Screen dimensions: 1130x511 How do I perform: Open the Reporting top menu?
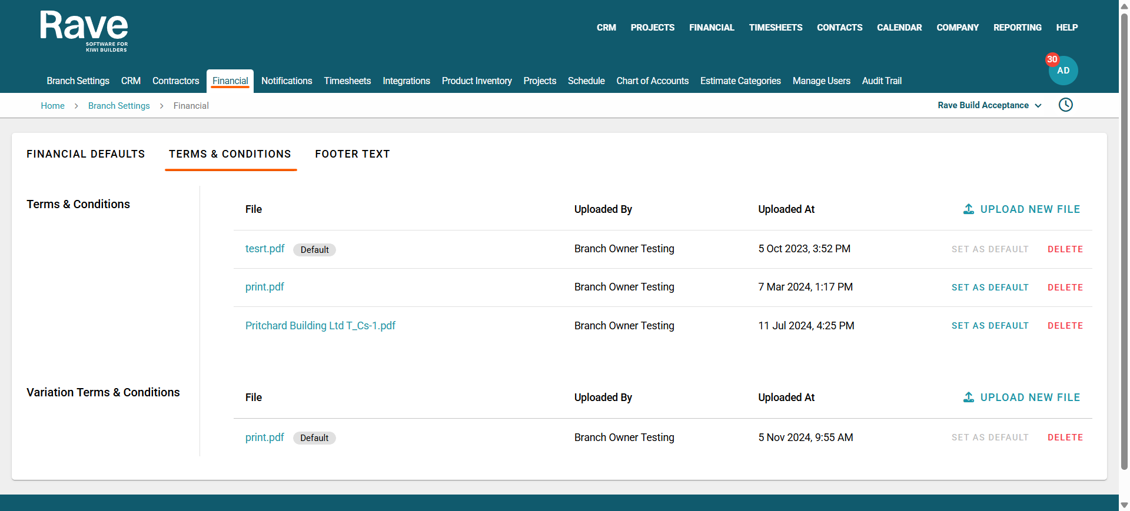point(1017,28)
